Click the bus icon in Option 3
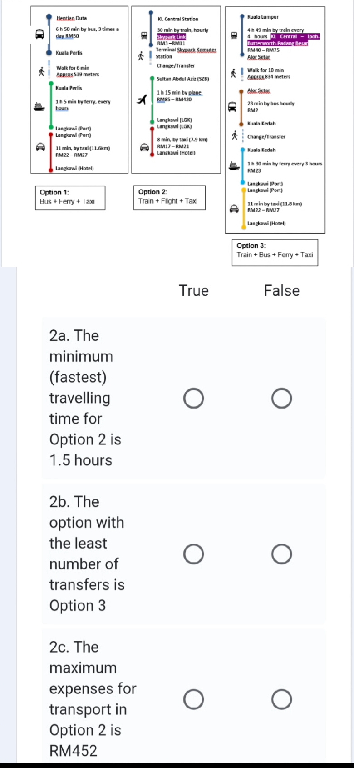Image resolution: width=354 pixels, height=768 pixels. (x=232, y=106)
